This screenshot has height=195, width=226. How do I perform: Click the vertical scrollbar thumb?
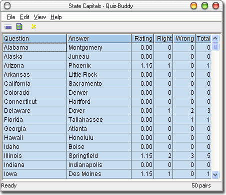click(x=215, y=47)
